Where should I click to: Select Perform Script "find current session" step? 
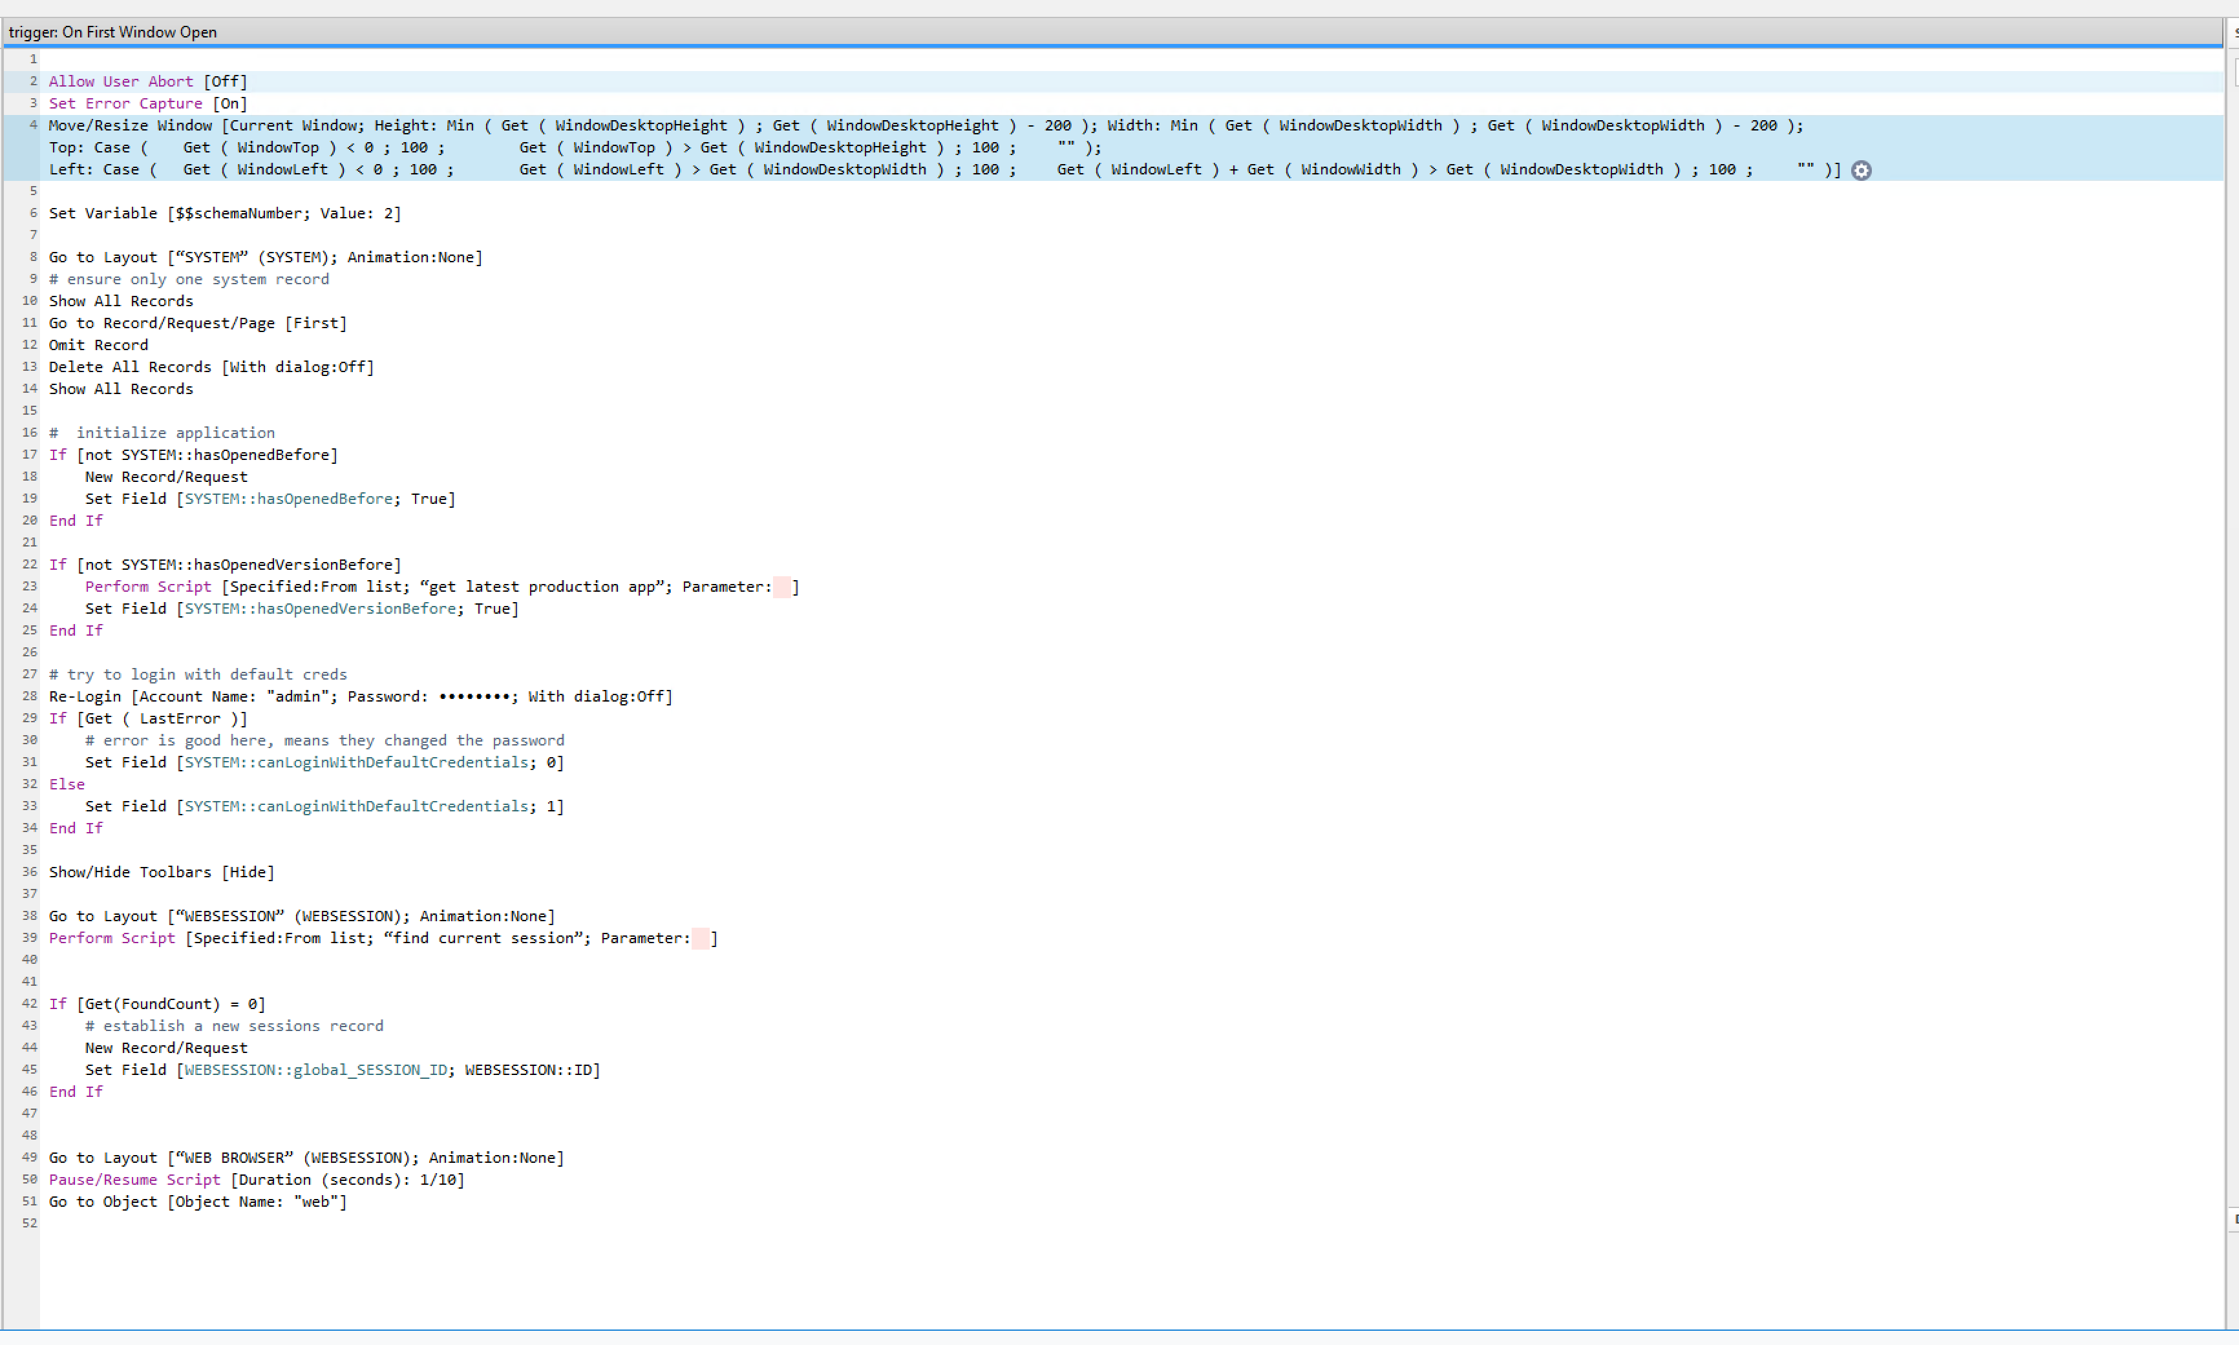pos(383,938)
